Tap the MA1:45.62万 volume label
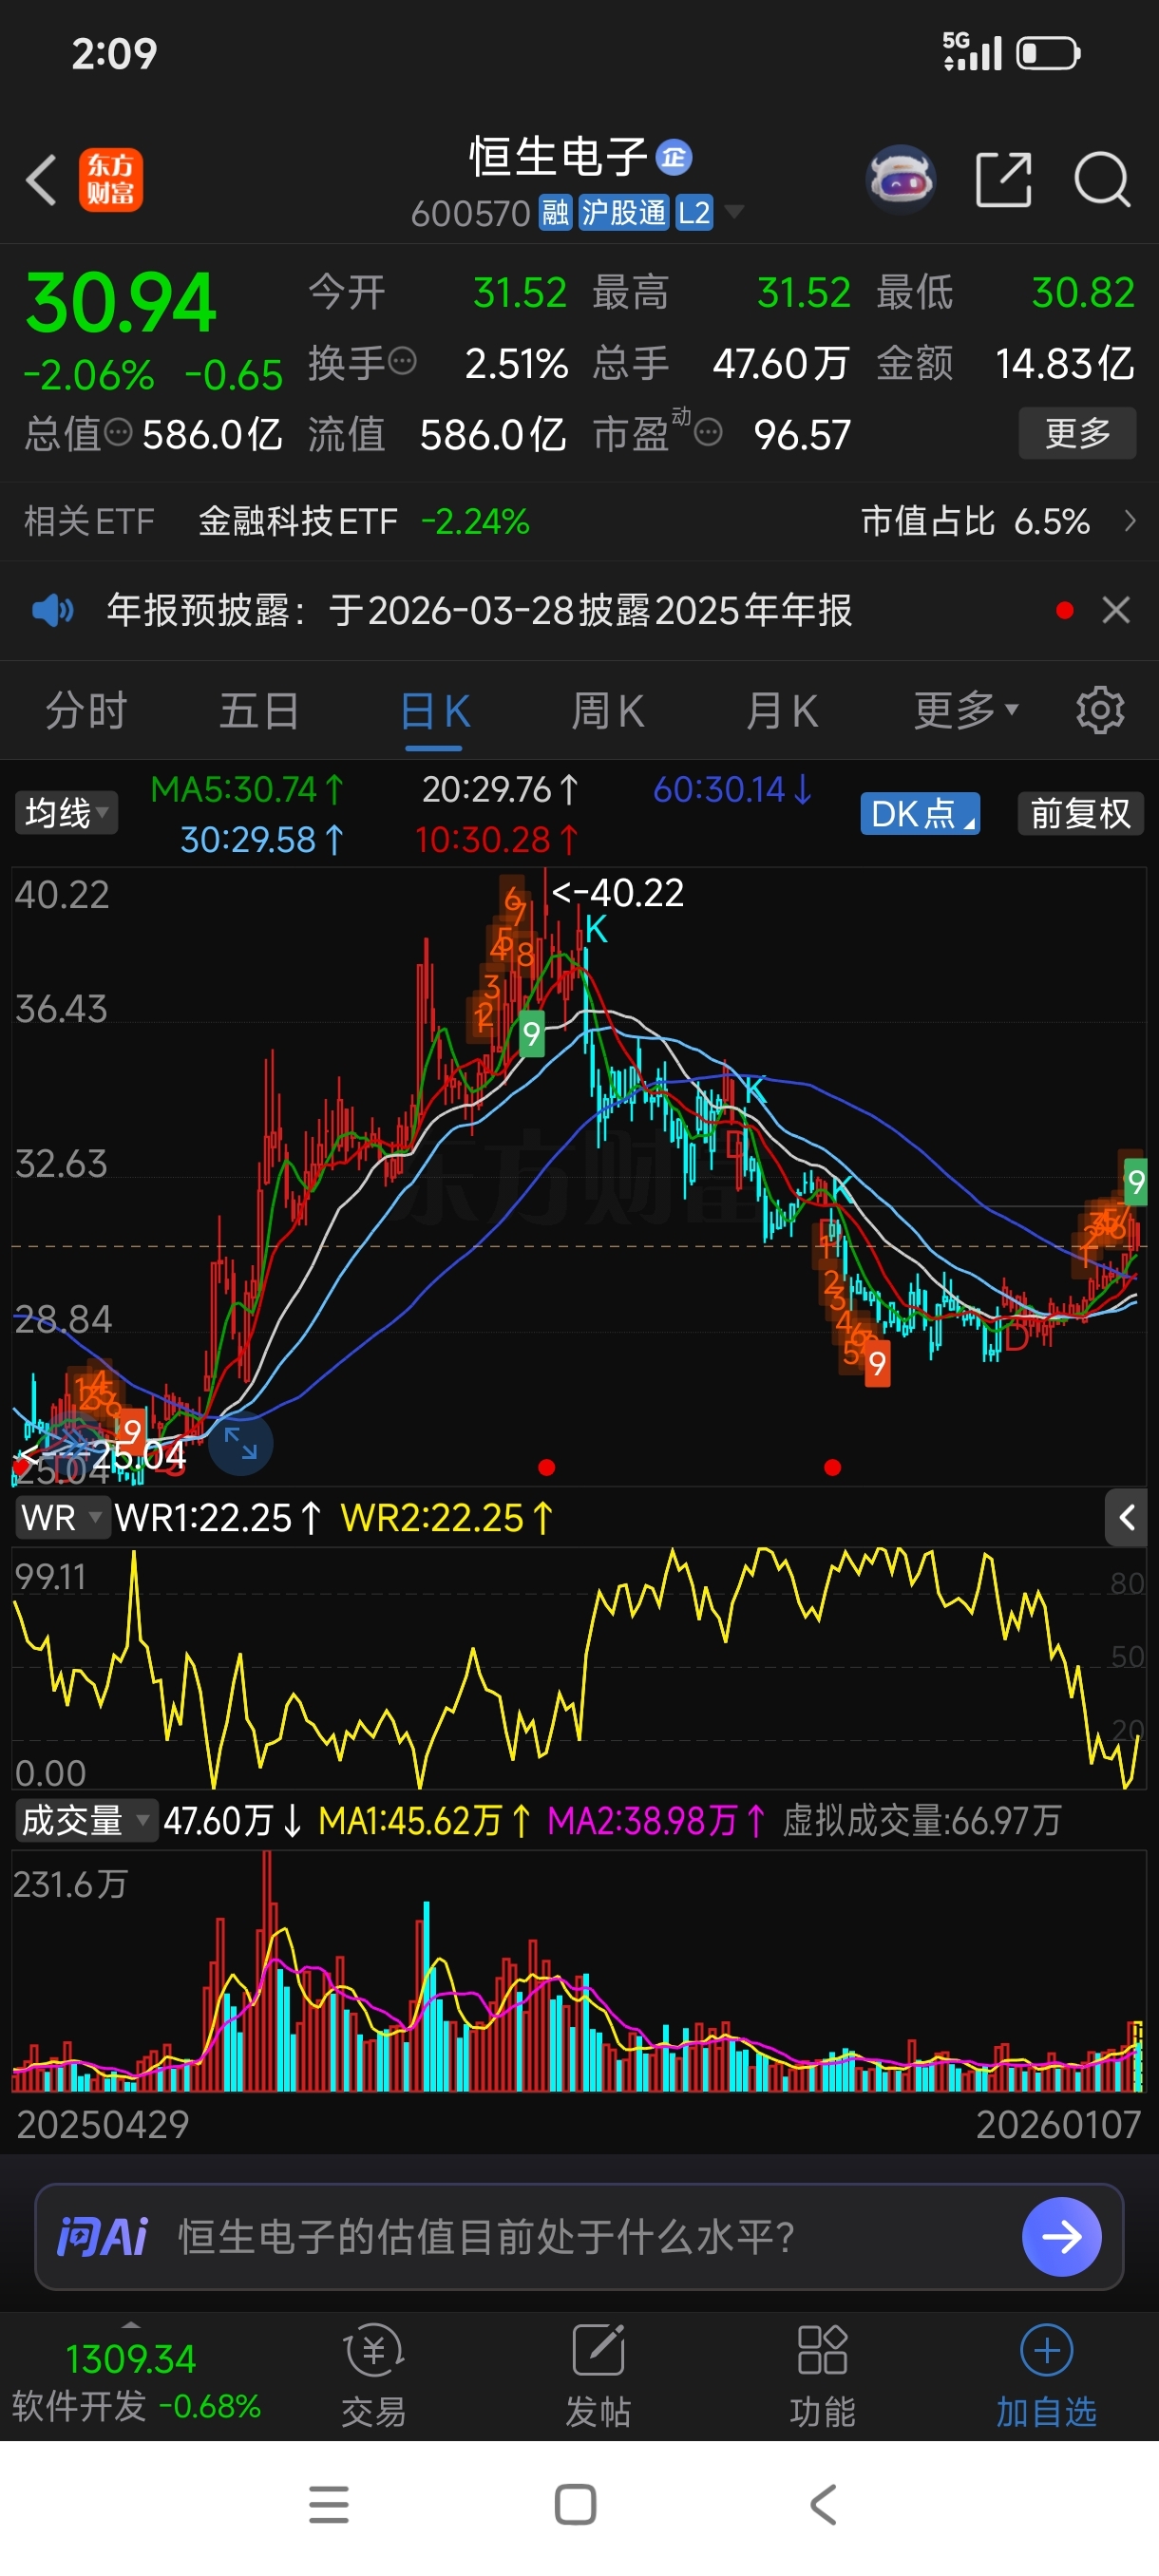Viewport: 1159px width, 2576px height. pyautogui.click(x=425, y=1820)
